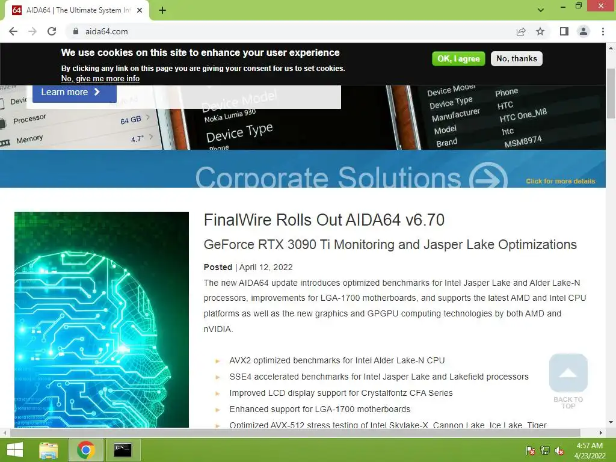Switch to Chrome on the taskbar
Screen dimensions: 616x462
(86, 450)
